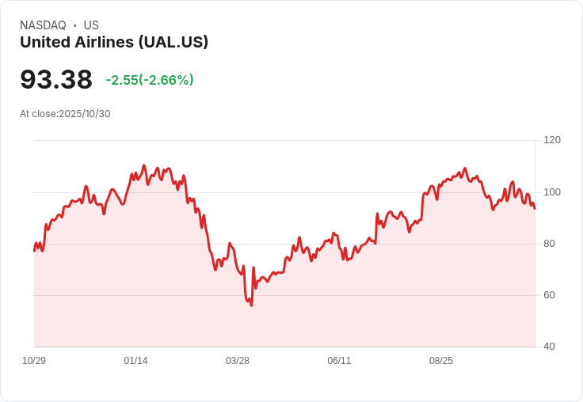Click the 80 y-axis price label
Image resolution: width=583 pixels, height=402 pixels.
click(549, 244)
